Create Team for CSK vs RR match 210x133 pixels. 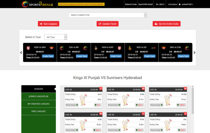pyautogui.click(x=82, y=56)
